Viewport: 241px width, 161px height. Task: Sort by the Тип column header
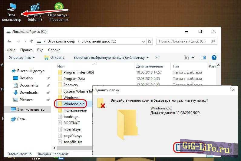point(176,66)
